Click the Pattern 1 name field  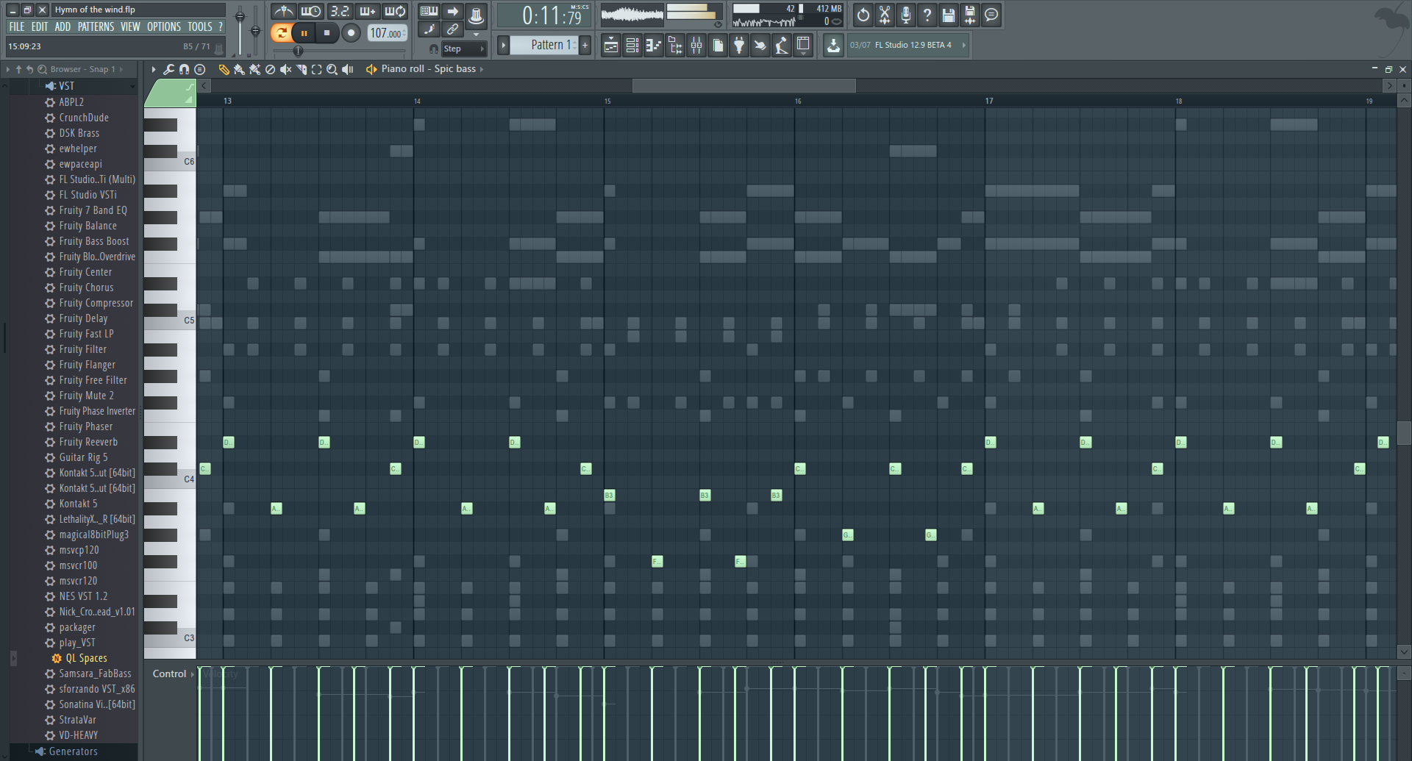[x=543, y=46]
